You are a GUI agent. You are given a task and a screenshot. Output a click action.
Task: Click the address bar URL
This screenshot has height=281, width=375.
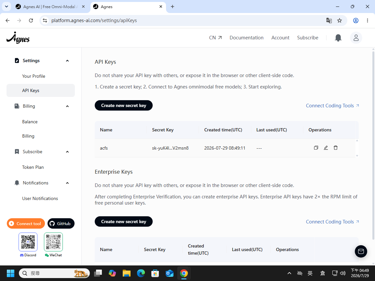94,20
